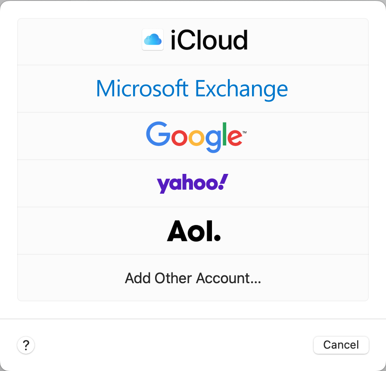Click the word Exchange

[241, 89]
